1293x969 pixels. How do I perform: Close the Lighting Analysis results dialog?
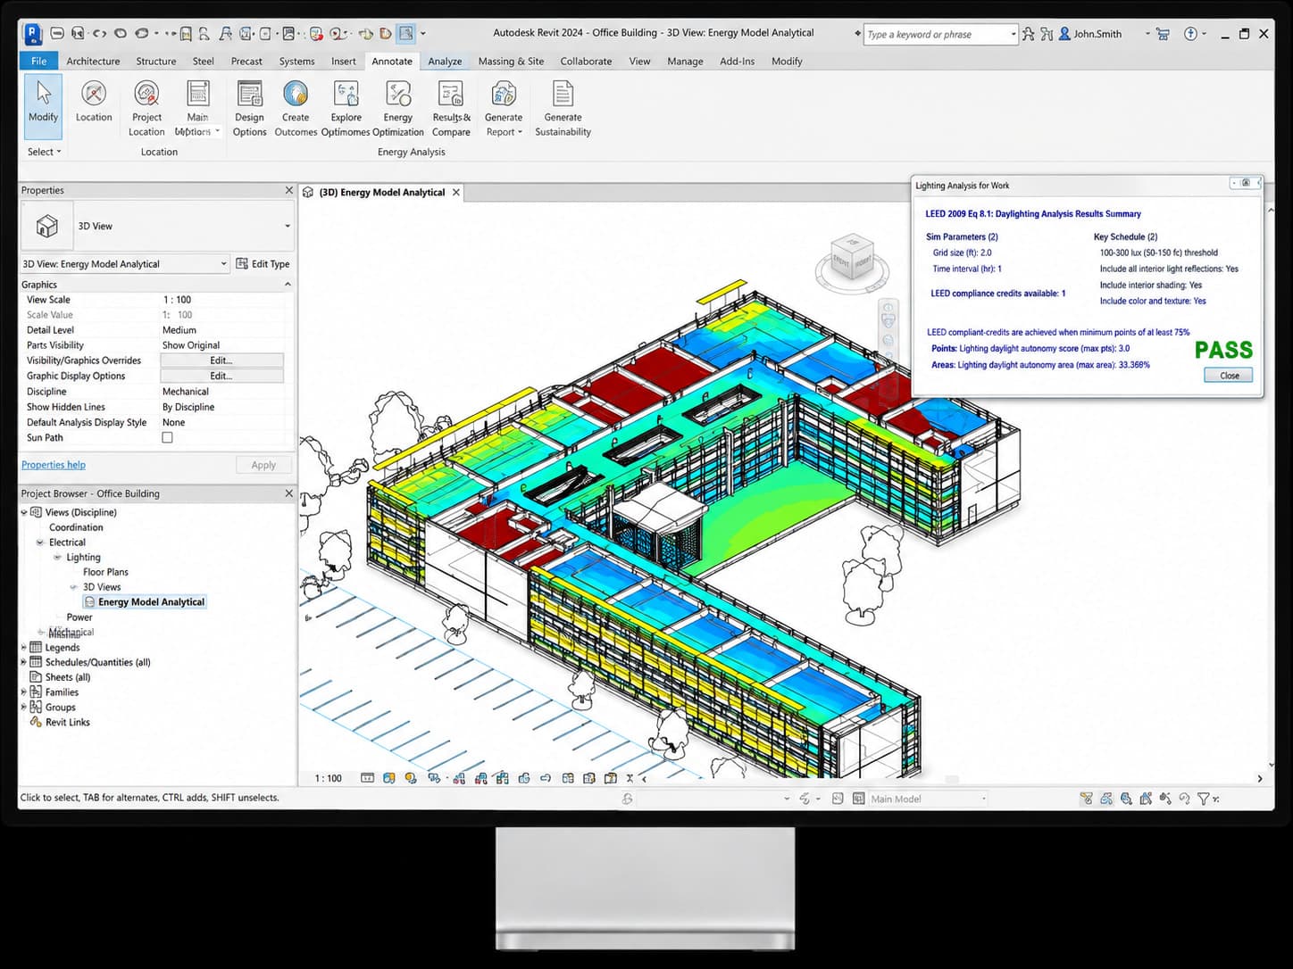1229,376
